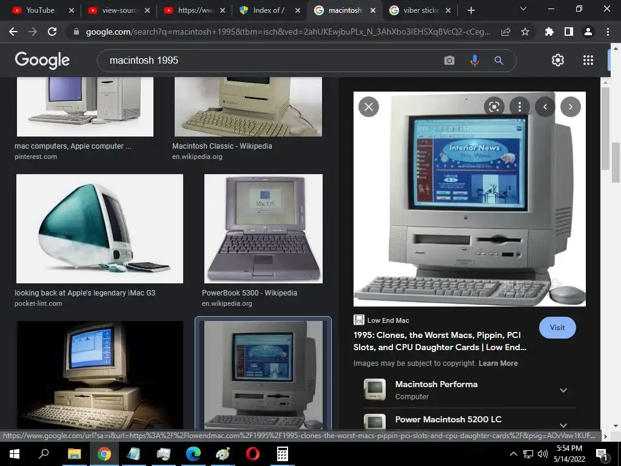
Task: Click the preview panel scrollbar thumb
Action: click(x=605, y=129)
